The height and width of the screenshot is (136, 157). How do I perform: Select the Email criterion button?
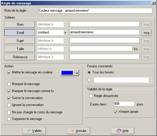[20, 32]
